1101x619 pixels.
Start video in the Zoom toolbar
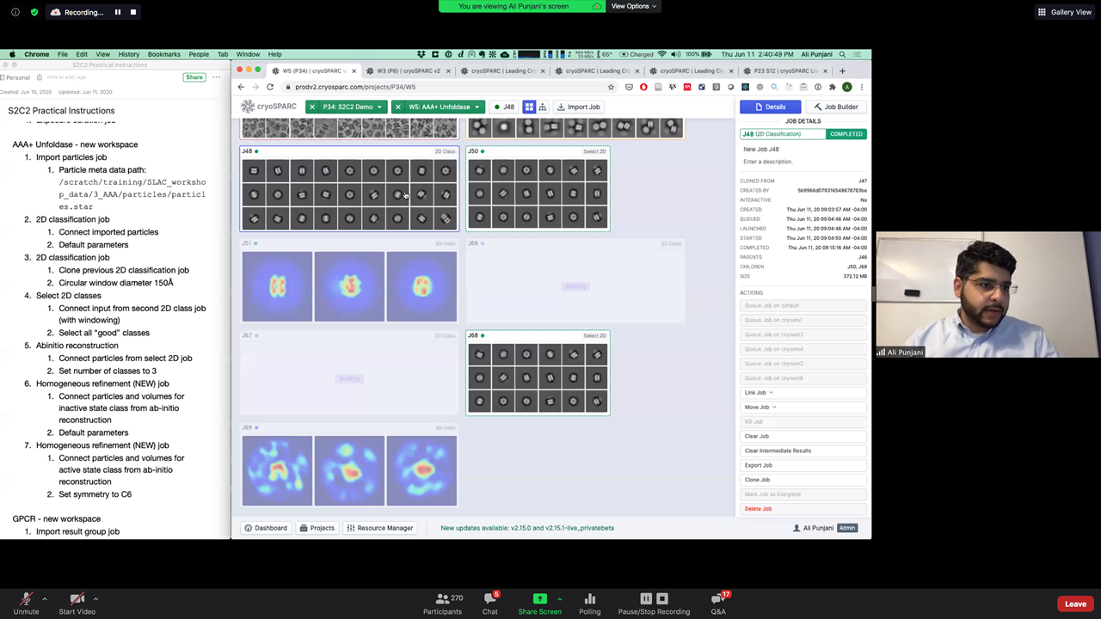77,603
